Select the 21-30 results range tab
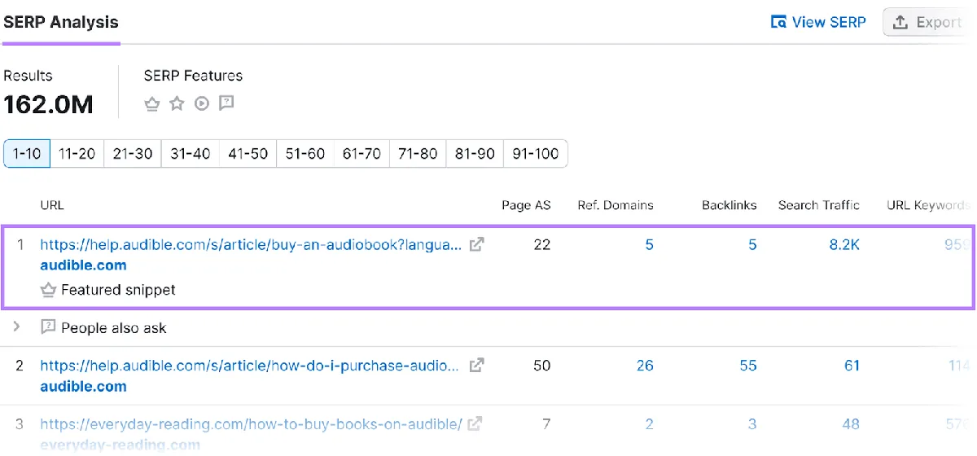Screen dimensions: 977x456 pyautogui.click(x=133, y=153)
